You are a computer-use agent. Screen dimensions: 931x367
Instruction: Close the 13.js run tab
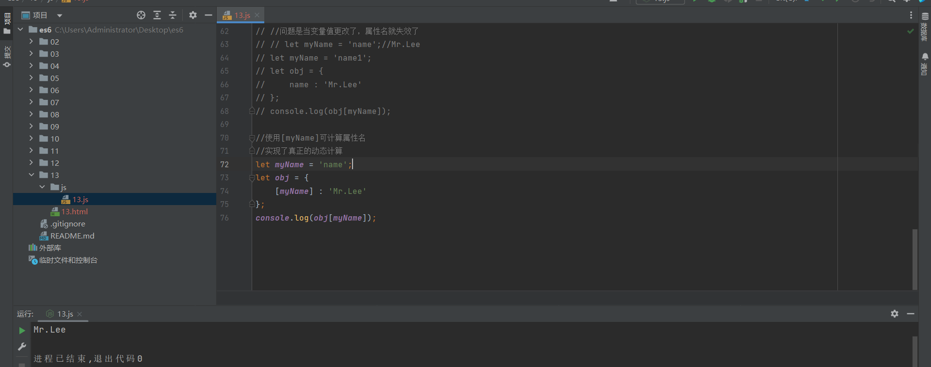[80, 314]
